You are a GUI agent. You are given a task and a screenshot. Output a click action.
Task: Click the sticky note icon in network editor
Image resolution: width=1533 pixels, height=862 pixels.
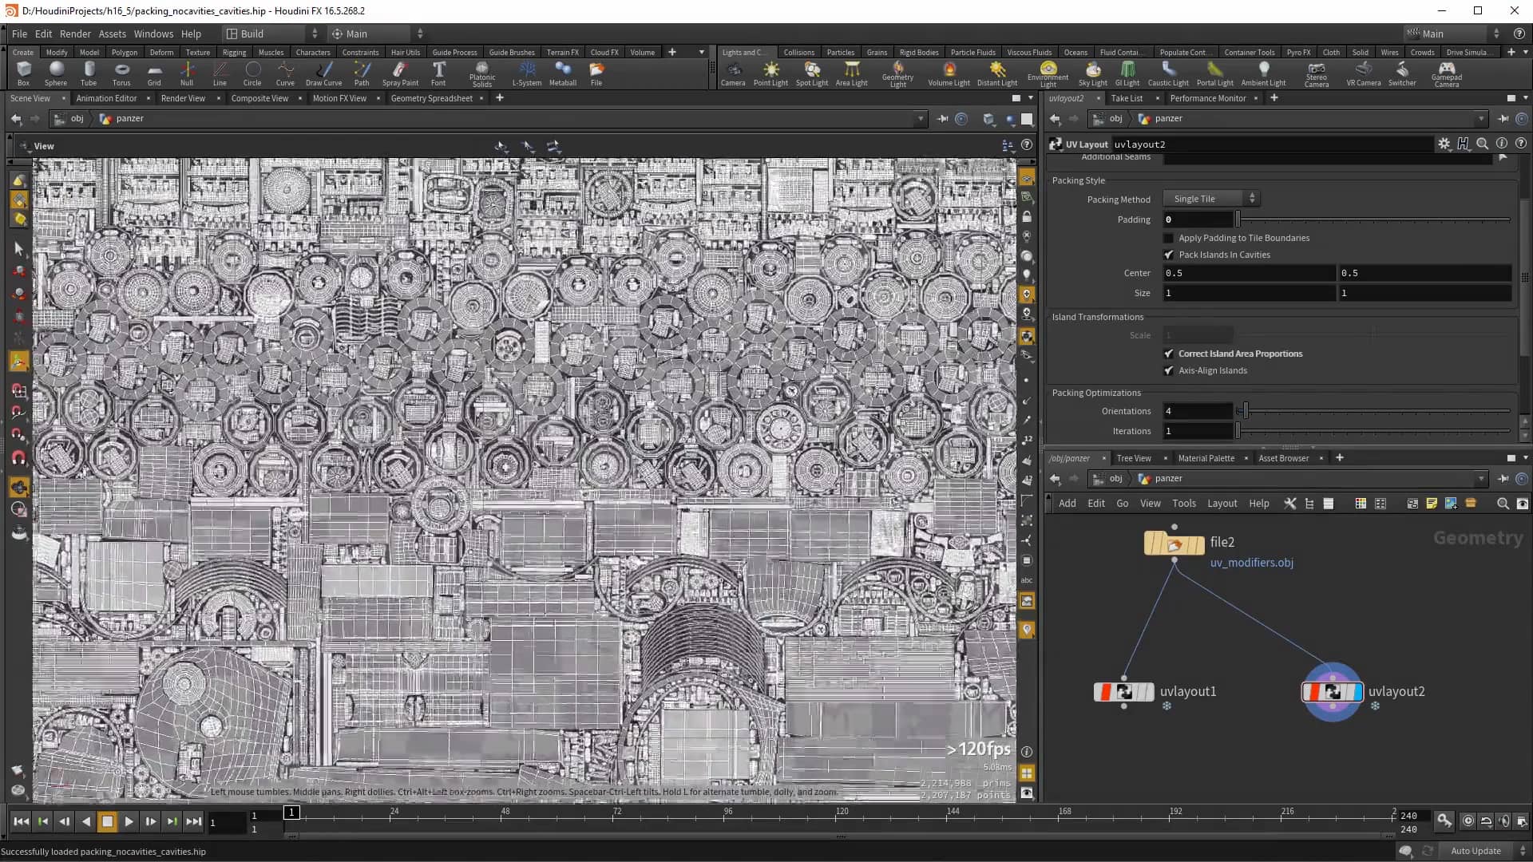pyautogui.click(x=1432, y=504)
